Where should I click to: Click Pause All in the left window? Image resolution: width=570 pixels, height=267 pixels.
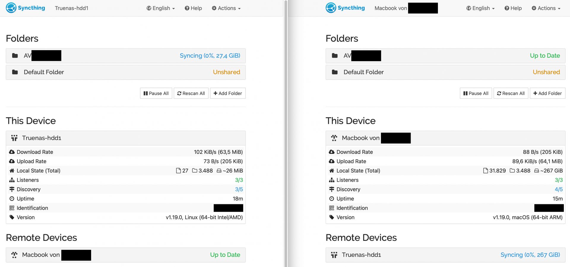[x=156, y=93]
